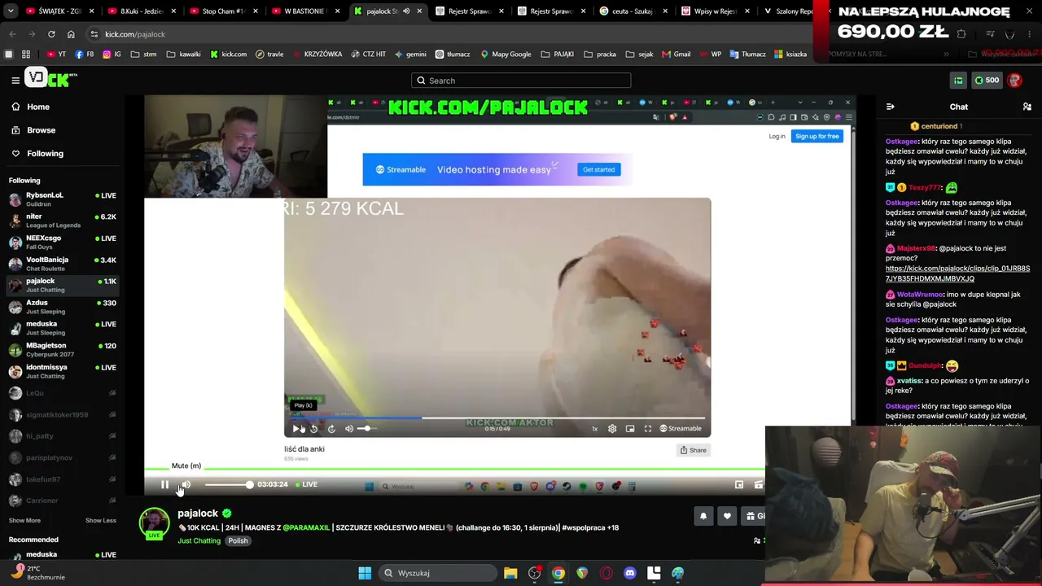This screenshot has height=586, width=1042.
Task: Open the IG bookmark
Action: [x=112, y=55]
